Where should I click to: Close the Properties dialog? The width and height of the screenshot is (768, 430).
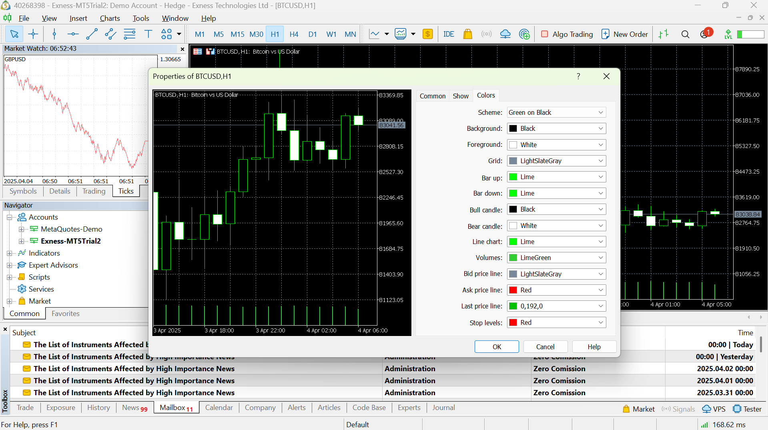click(606, 76)
